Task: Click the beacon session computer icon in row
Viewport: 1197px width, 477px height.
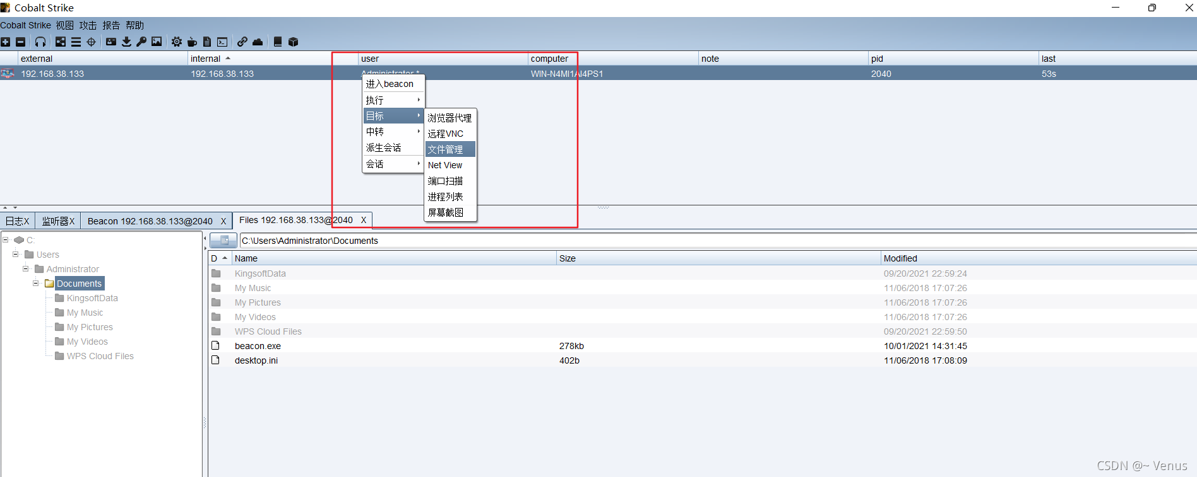Action: pyautogui.click(x=8, y=73)
